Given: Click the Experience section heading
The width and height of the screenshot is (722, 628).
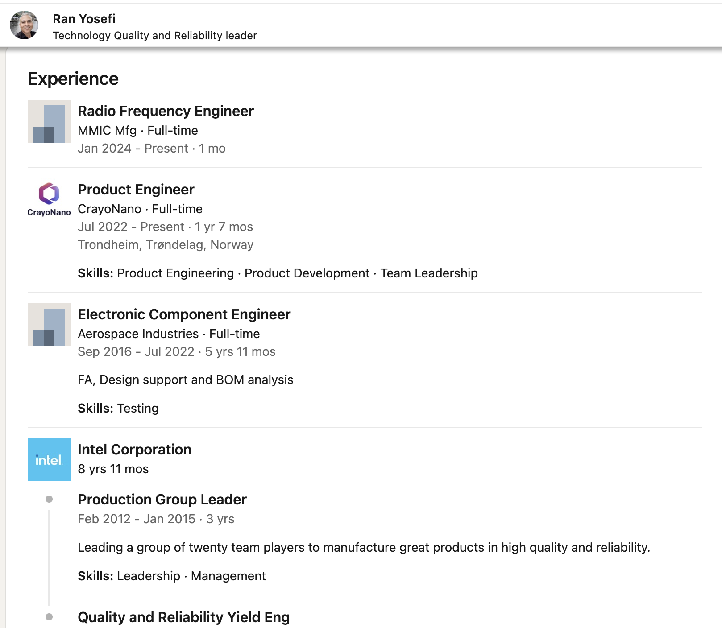Looking at the screenshot, I should pyautogui.click(x=73, y=79).
